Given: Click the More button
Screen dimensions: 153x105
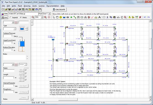Looking at the screenshot, I should click(23, 98).
